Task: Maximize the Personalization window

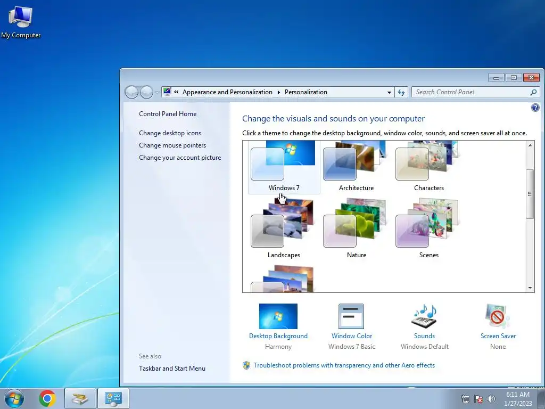Action: point(514,78)
